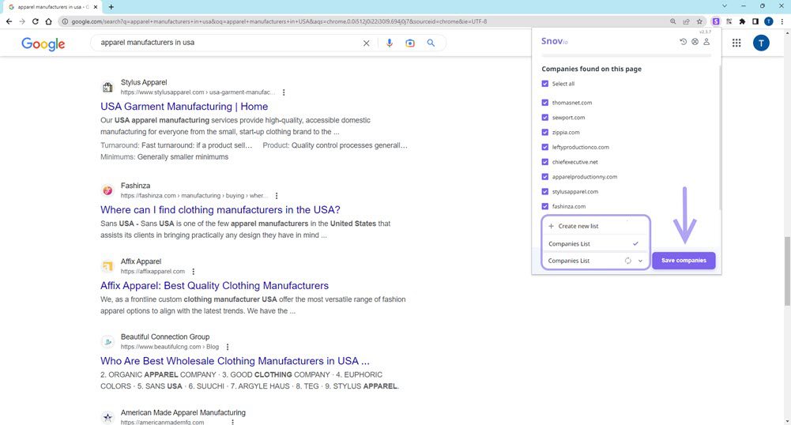Open Chrome three-dot menu

coord(782,21)
